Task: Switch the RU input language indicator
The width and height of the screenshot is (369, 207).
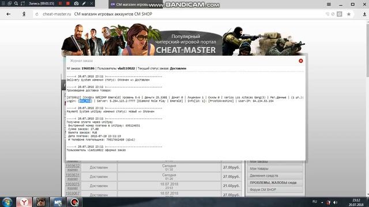Action: tap(315, 202)
